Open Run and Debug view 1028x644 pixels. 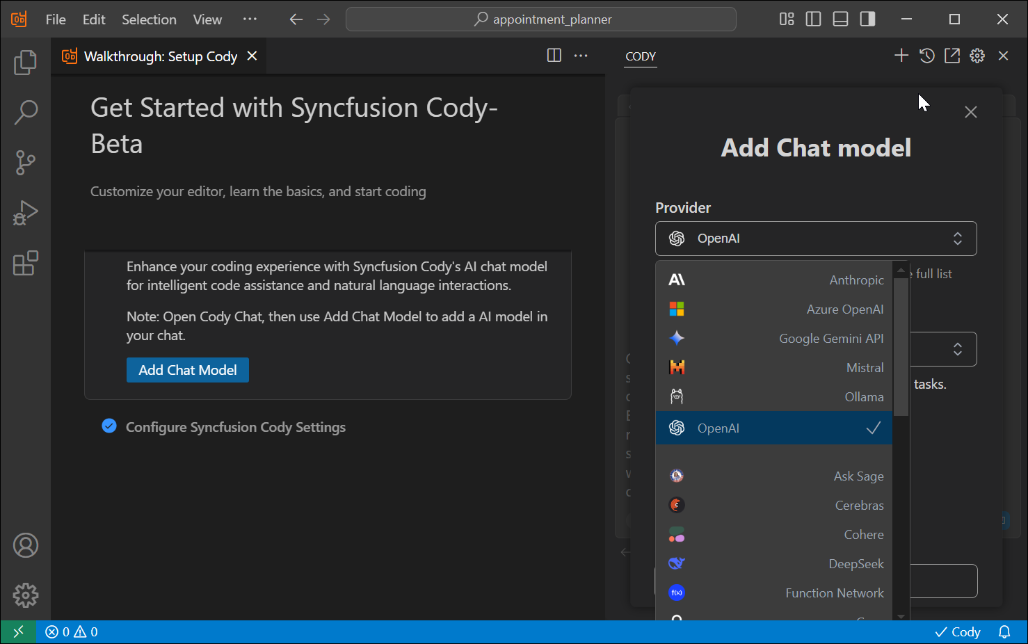point(26,213)
